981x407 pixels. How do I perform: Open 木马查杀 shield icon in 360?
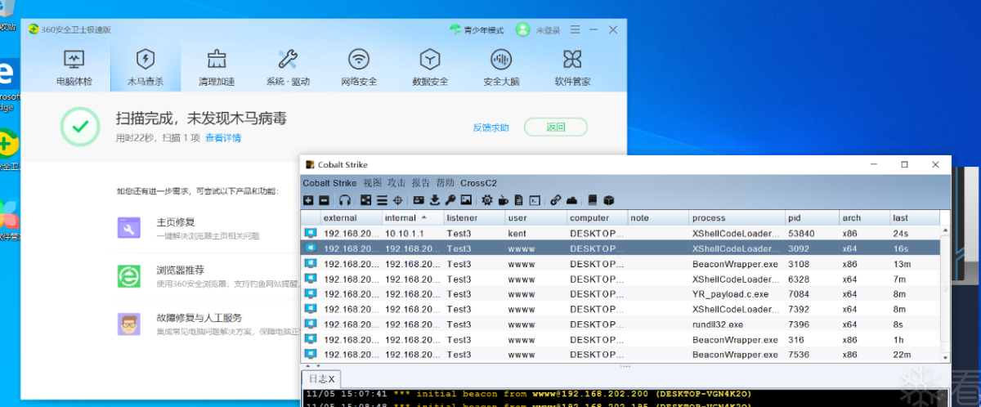tap(145, 68)
